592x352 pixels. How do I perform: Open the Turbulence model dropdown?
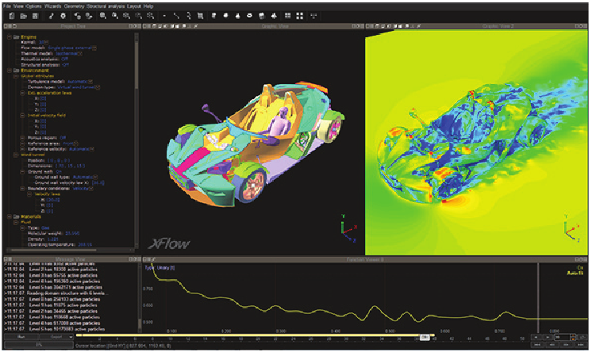(x=90, y=82)
